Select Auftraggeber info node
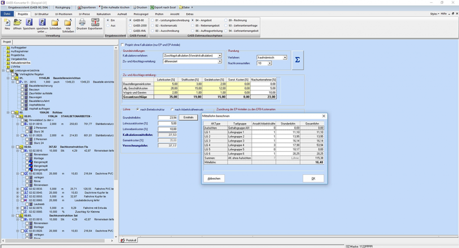459x248 pixels. (x=19, y=47)
